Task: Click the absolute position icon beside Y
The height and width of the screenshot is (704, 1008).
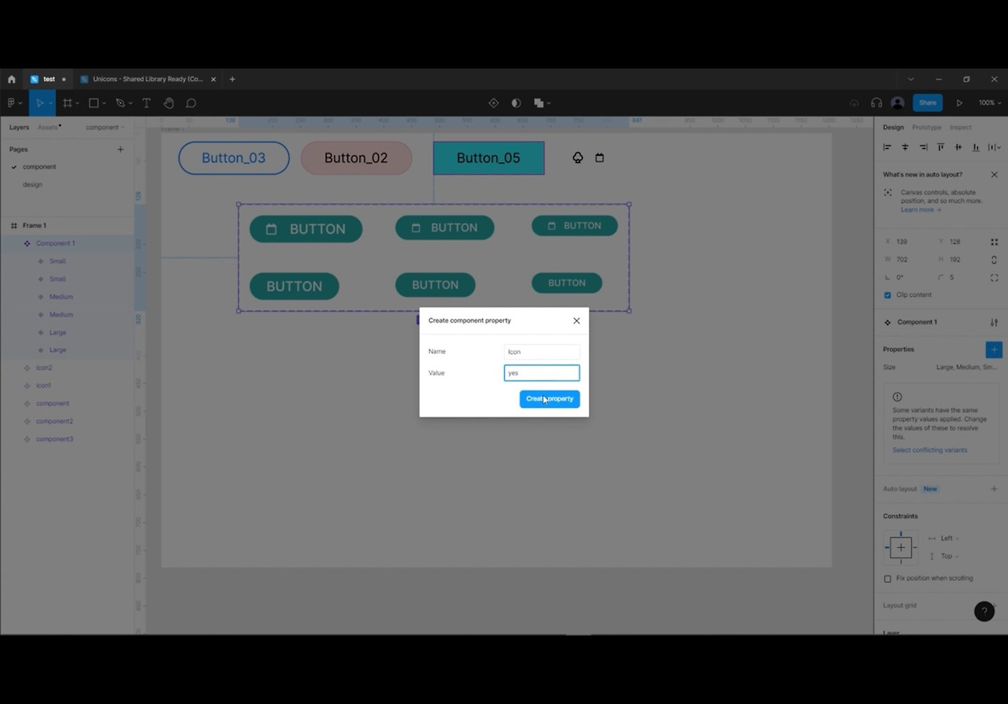Action: pyautogui.click(x=994, y=242)
